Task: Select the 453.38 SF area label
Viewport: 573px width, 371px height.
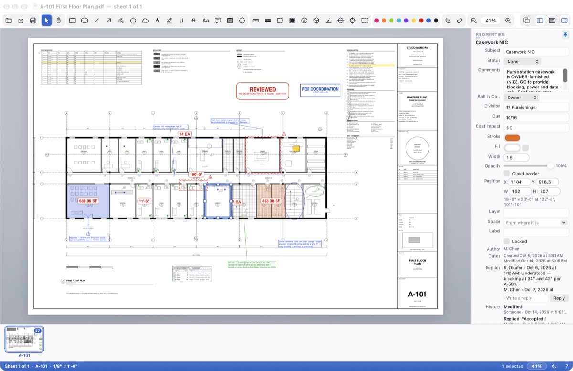Action: (x=272, y=201)
